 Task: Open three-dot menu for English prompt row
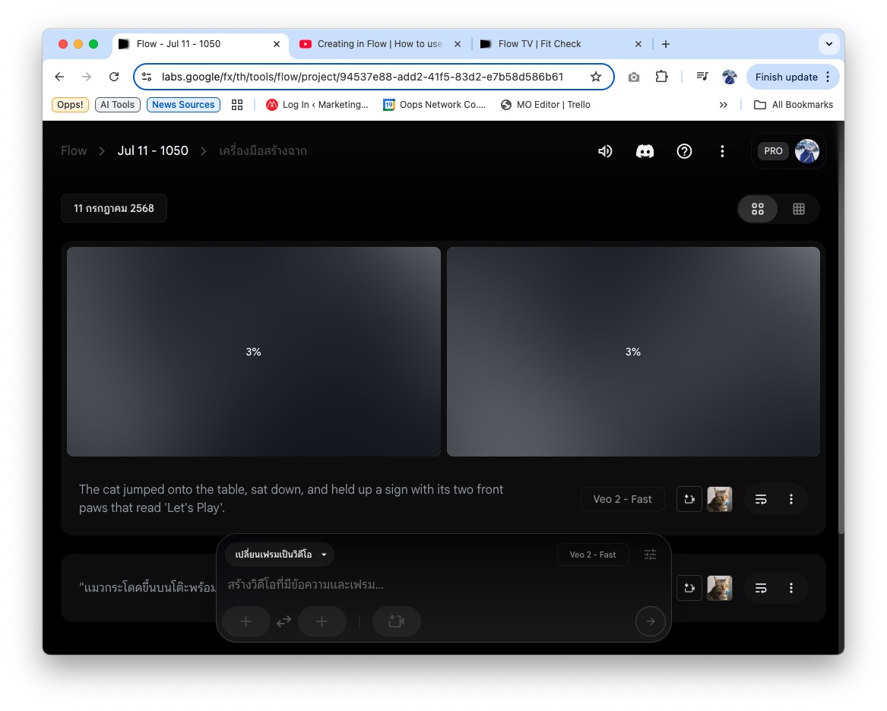click(790, 499)
